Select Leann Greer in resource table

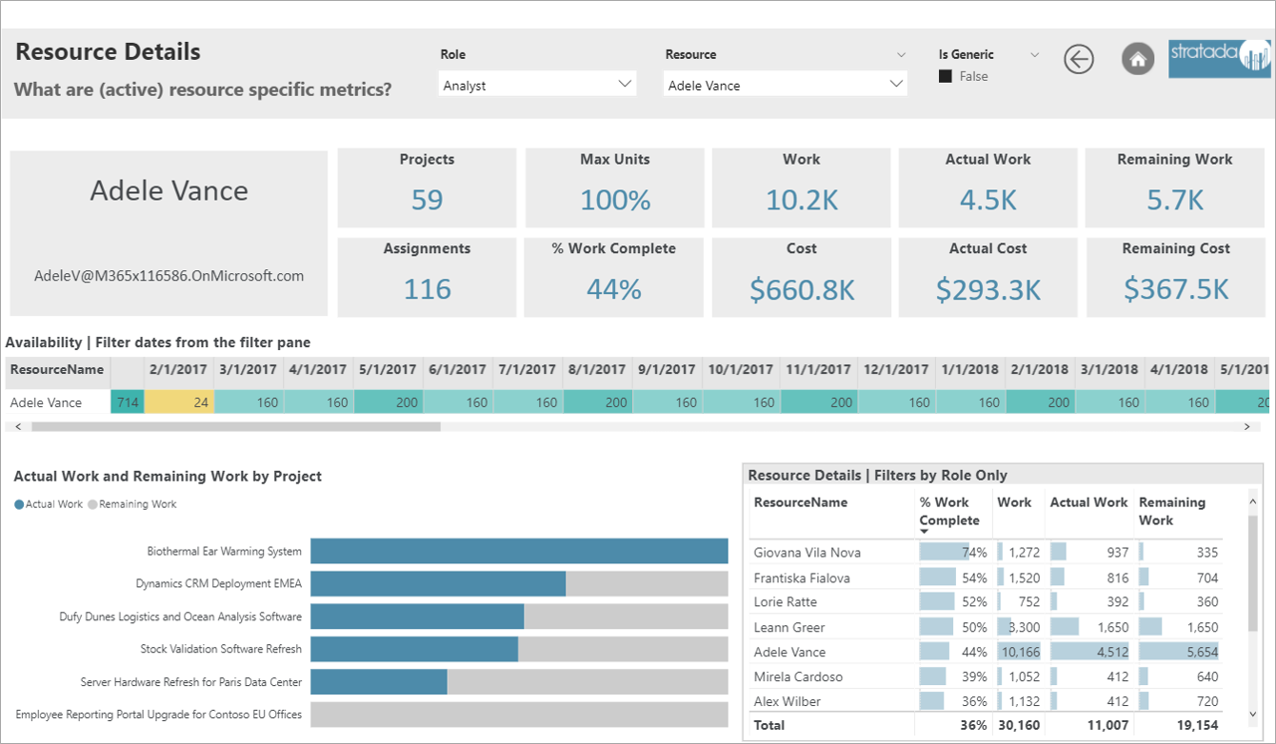[788, 627]
